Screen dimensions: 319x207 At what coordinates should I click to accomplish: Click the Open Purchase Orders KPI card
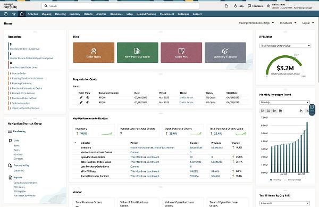coord(183,131)
